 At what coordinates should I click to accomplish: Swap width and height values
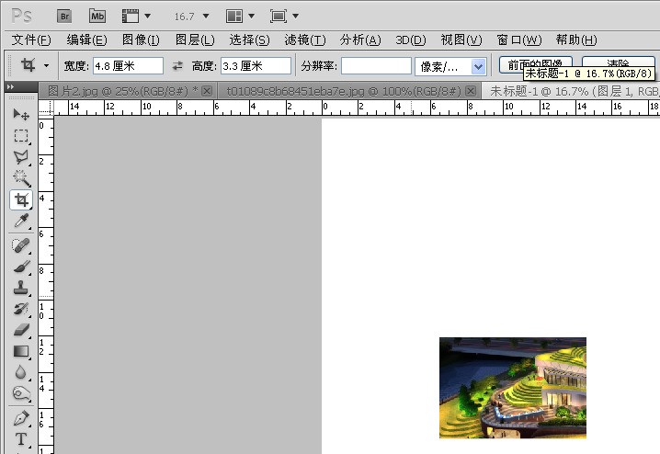click(x=177, y=66)
